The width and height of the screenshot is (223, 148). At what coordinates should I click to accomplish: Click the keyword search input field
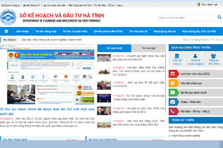pos(187,18)
